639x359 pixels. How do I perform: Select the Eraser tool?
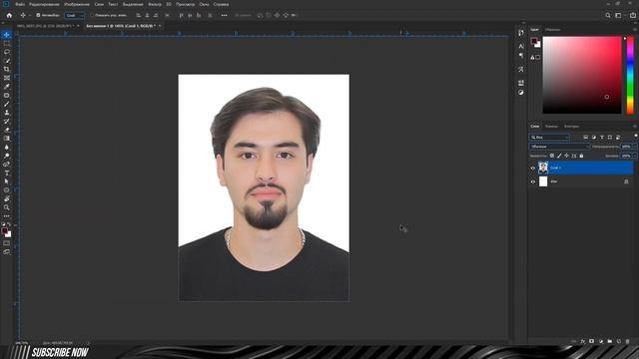pyautogui.click(x=7, y=130)
